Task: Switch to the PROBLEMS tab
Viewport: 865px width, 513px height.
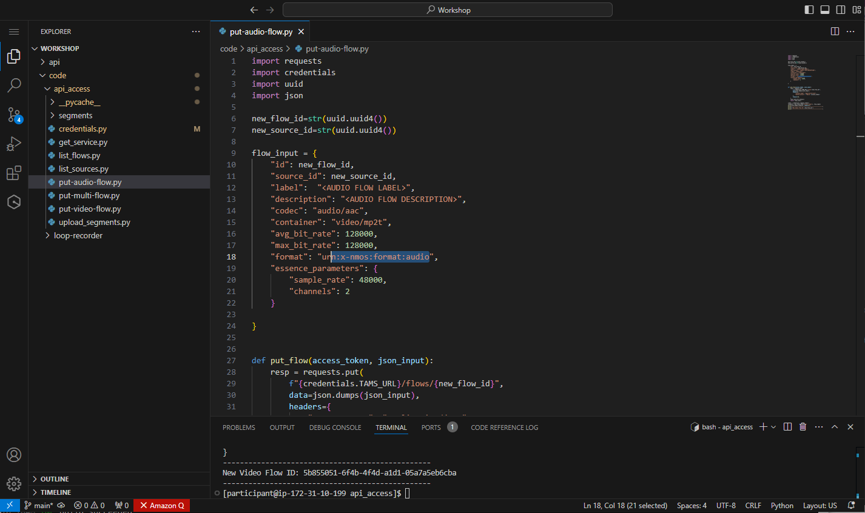Action: point(239,428)
